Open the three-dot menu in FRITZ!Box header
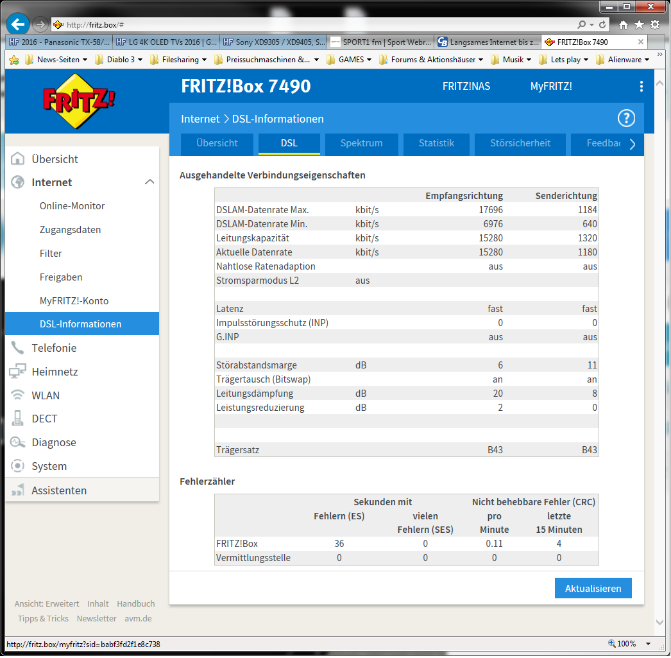Image resolution: width=671 pixels, height=658 pixels. click(641, 87)
